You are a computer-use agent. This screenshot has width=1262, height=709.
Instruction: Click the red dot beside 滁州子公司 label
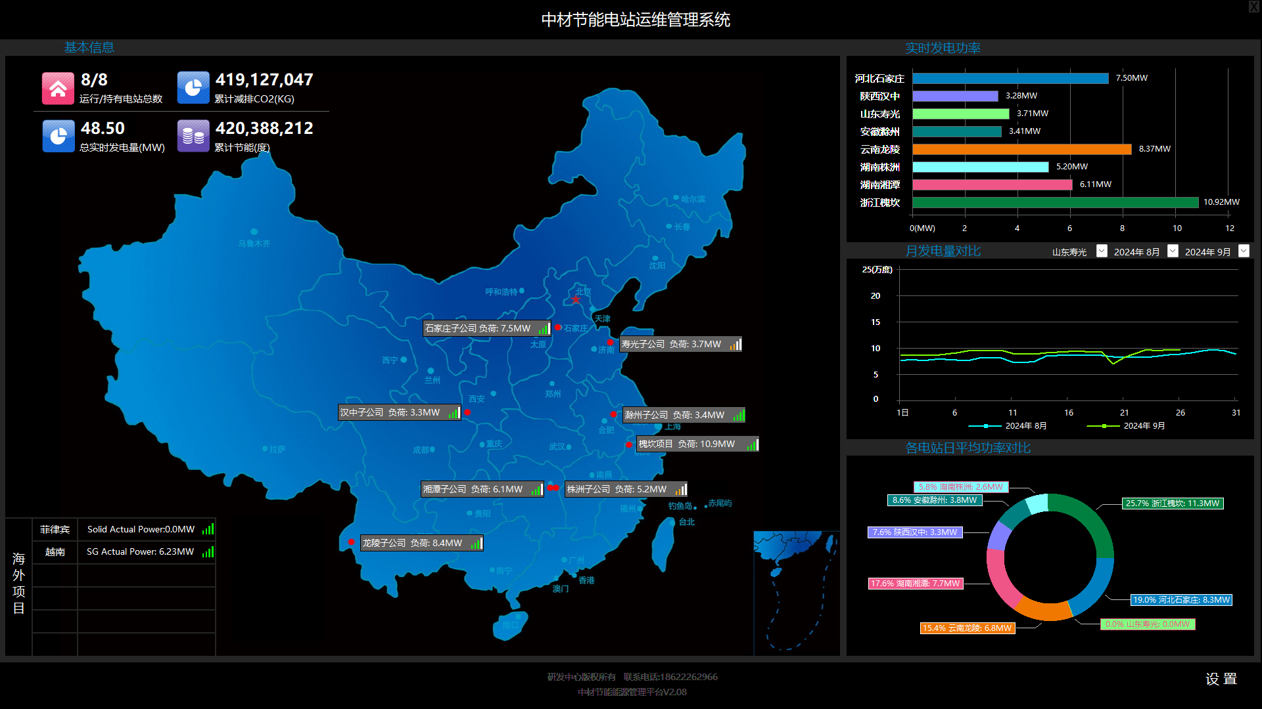pos(613,414)
